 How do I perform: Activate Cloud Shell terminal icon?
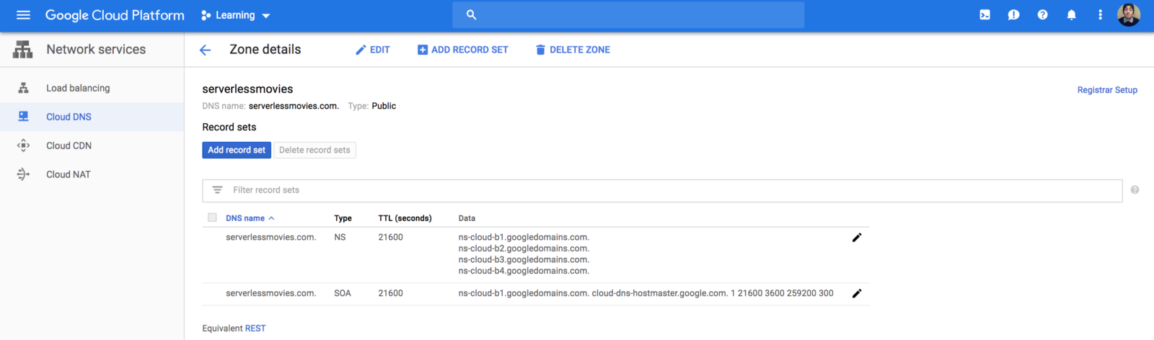pos(985,15)
